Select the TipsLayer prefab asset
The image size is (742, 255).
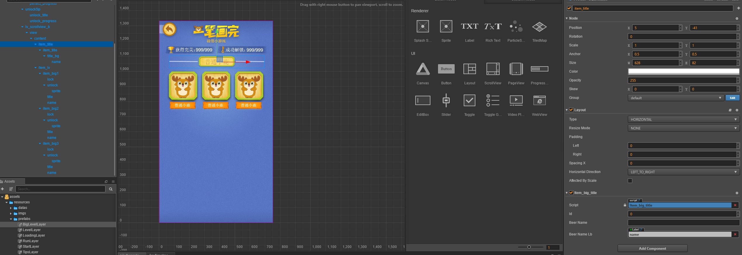tap(30, 252)
